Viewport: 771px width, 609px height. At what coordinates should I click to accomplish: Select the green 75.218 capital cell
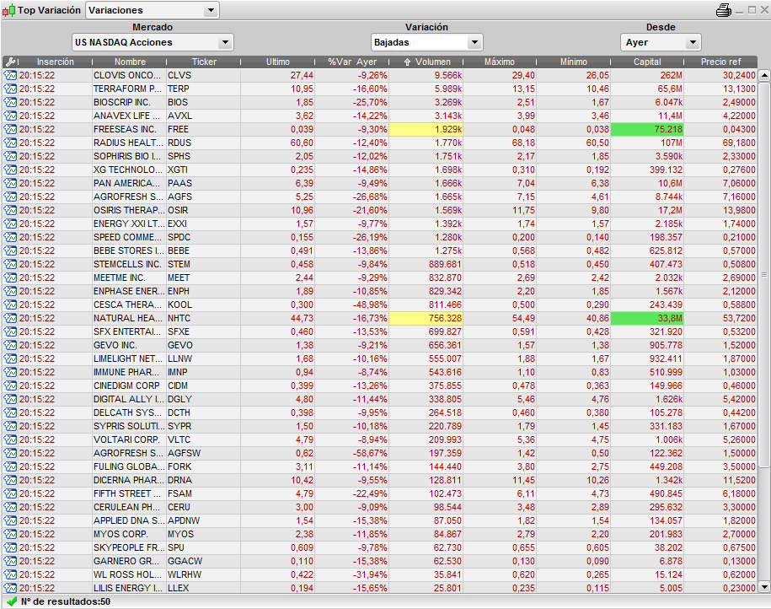pos(647,130)
